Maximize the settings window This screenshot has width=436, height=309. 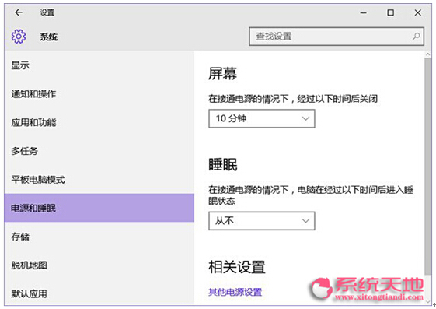(x=391, y=12)
